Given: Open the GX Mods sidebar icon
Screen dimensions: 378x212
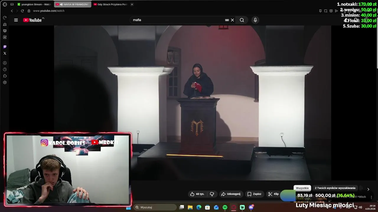Looking at the screenshot, I should point(5,31).
